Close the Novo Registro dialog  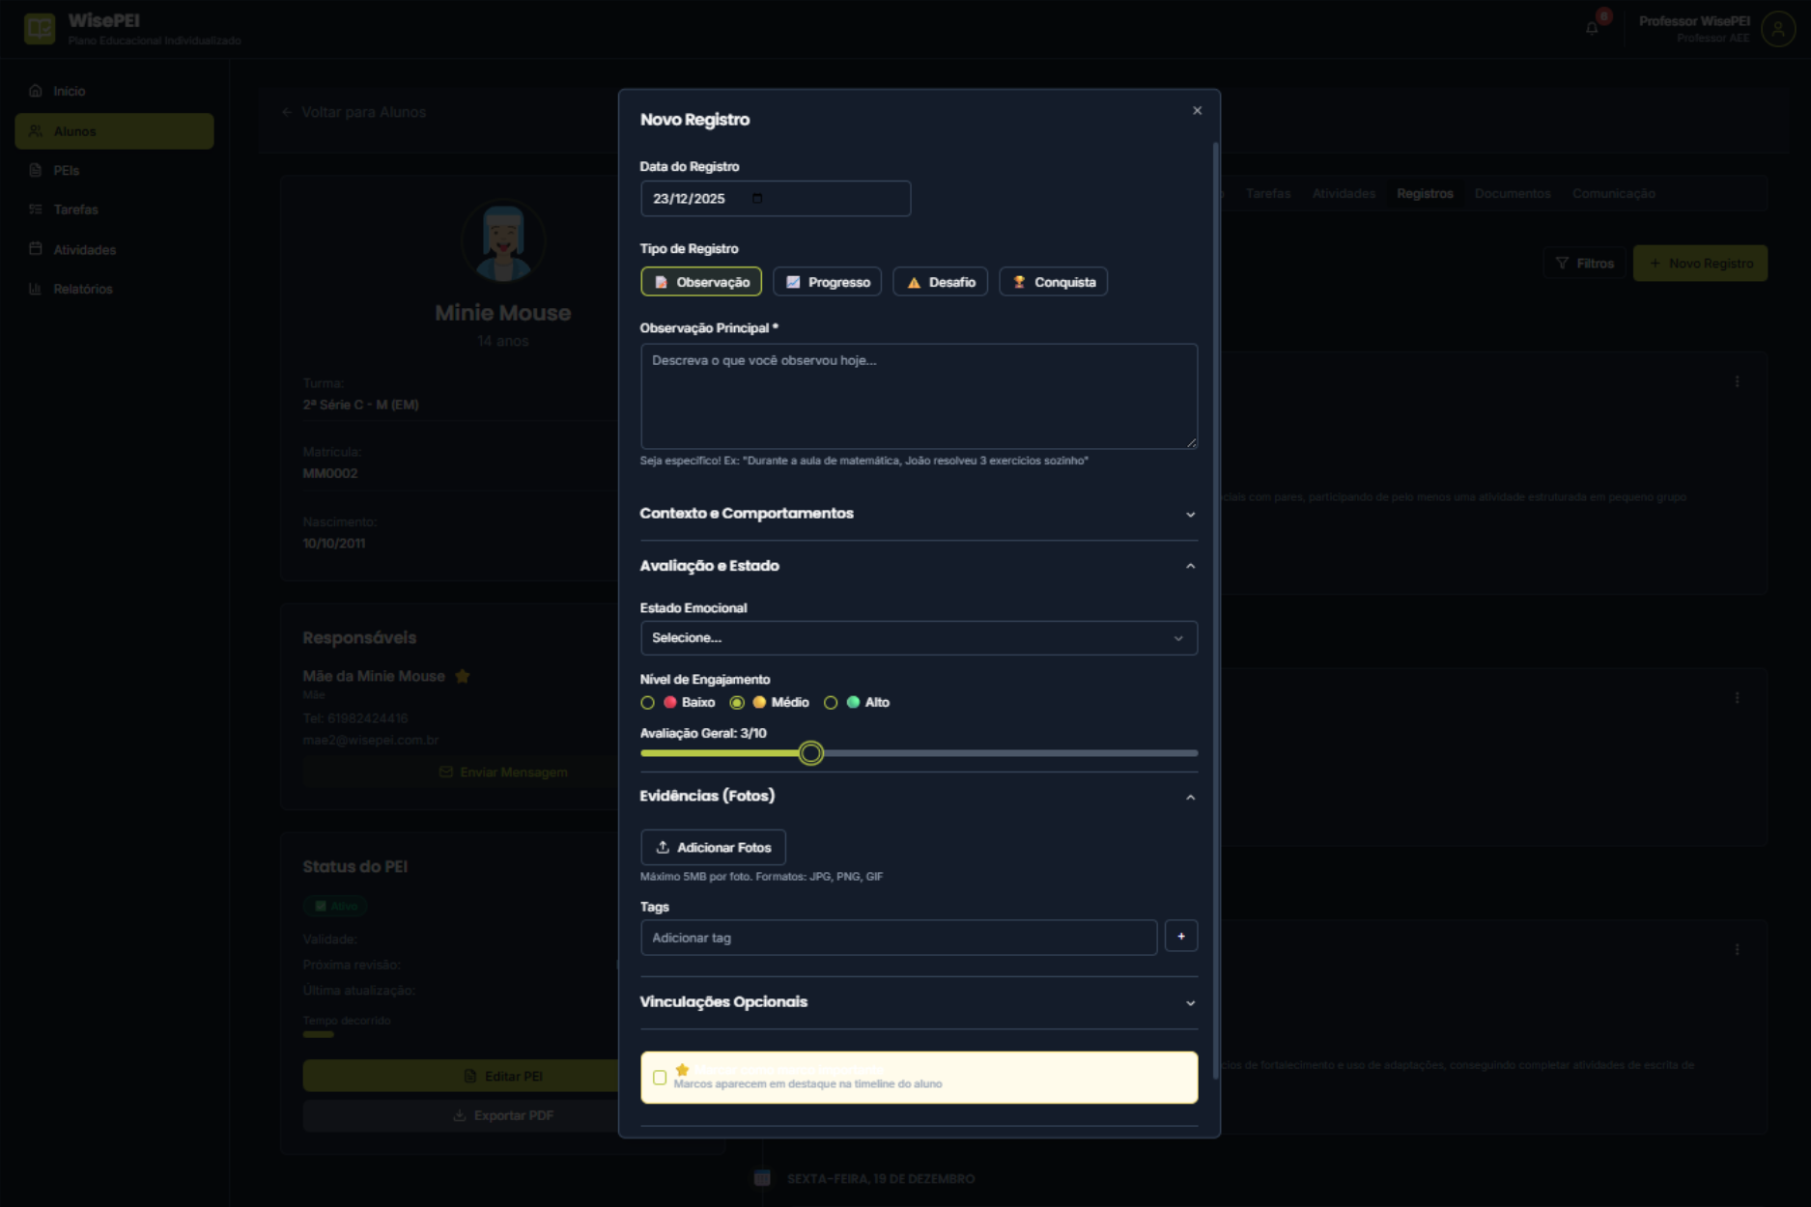[1197, 111]
